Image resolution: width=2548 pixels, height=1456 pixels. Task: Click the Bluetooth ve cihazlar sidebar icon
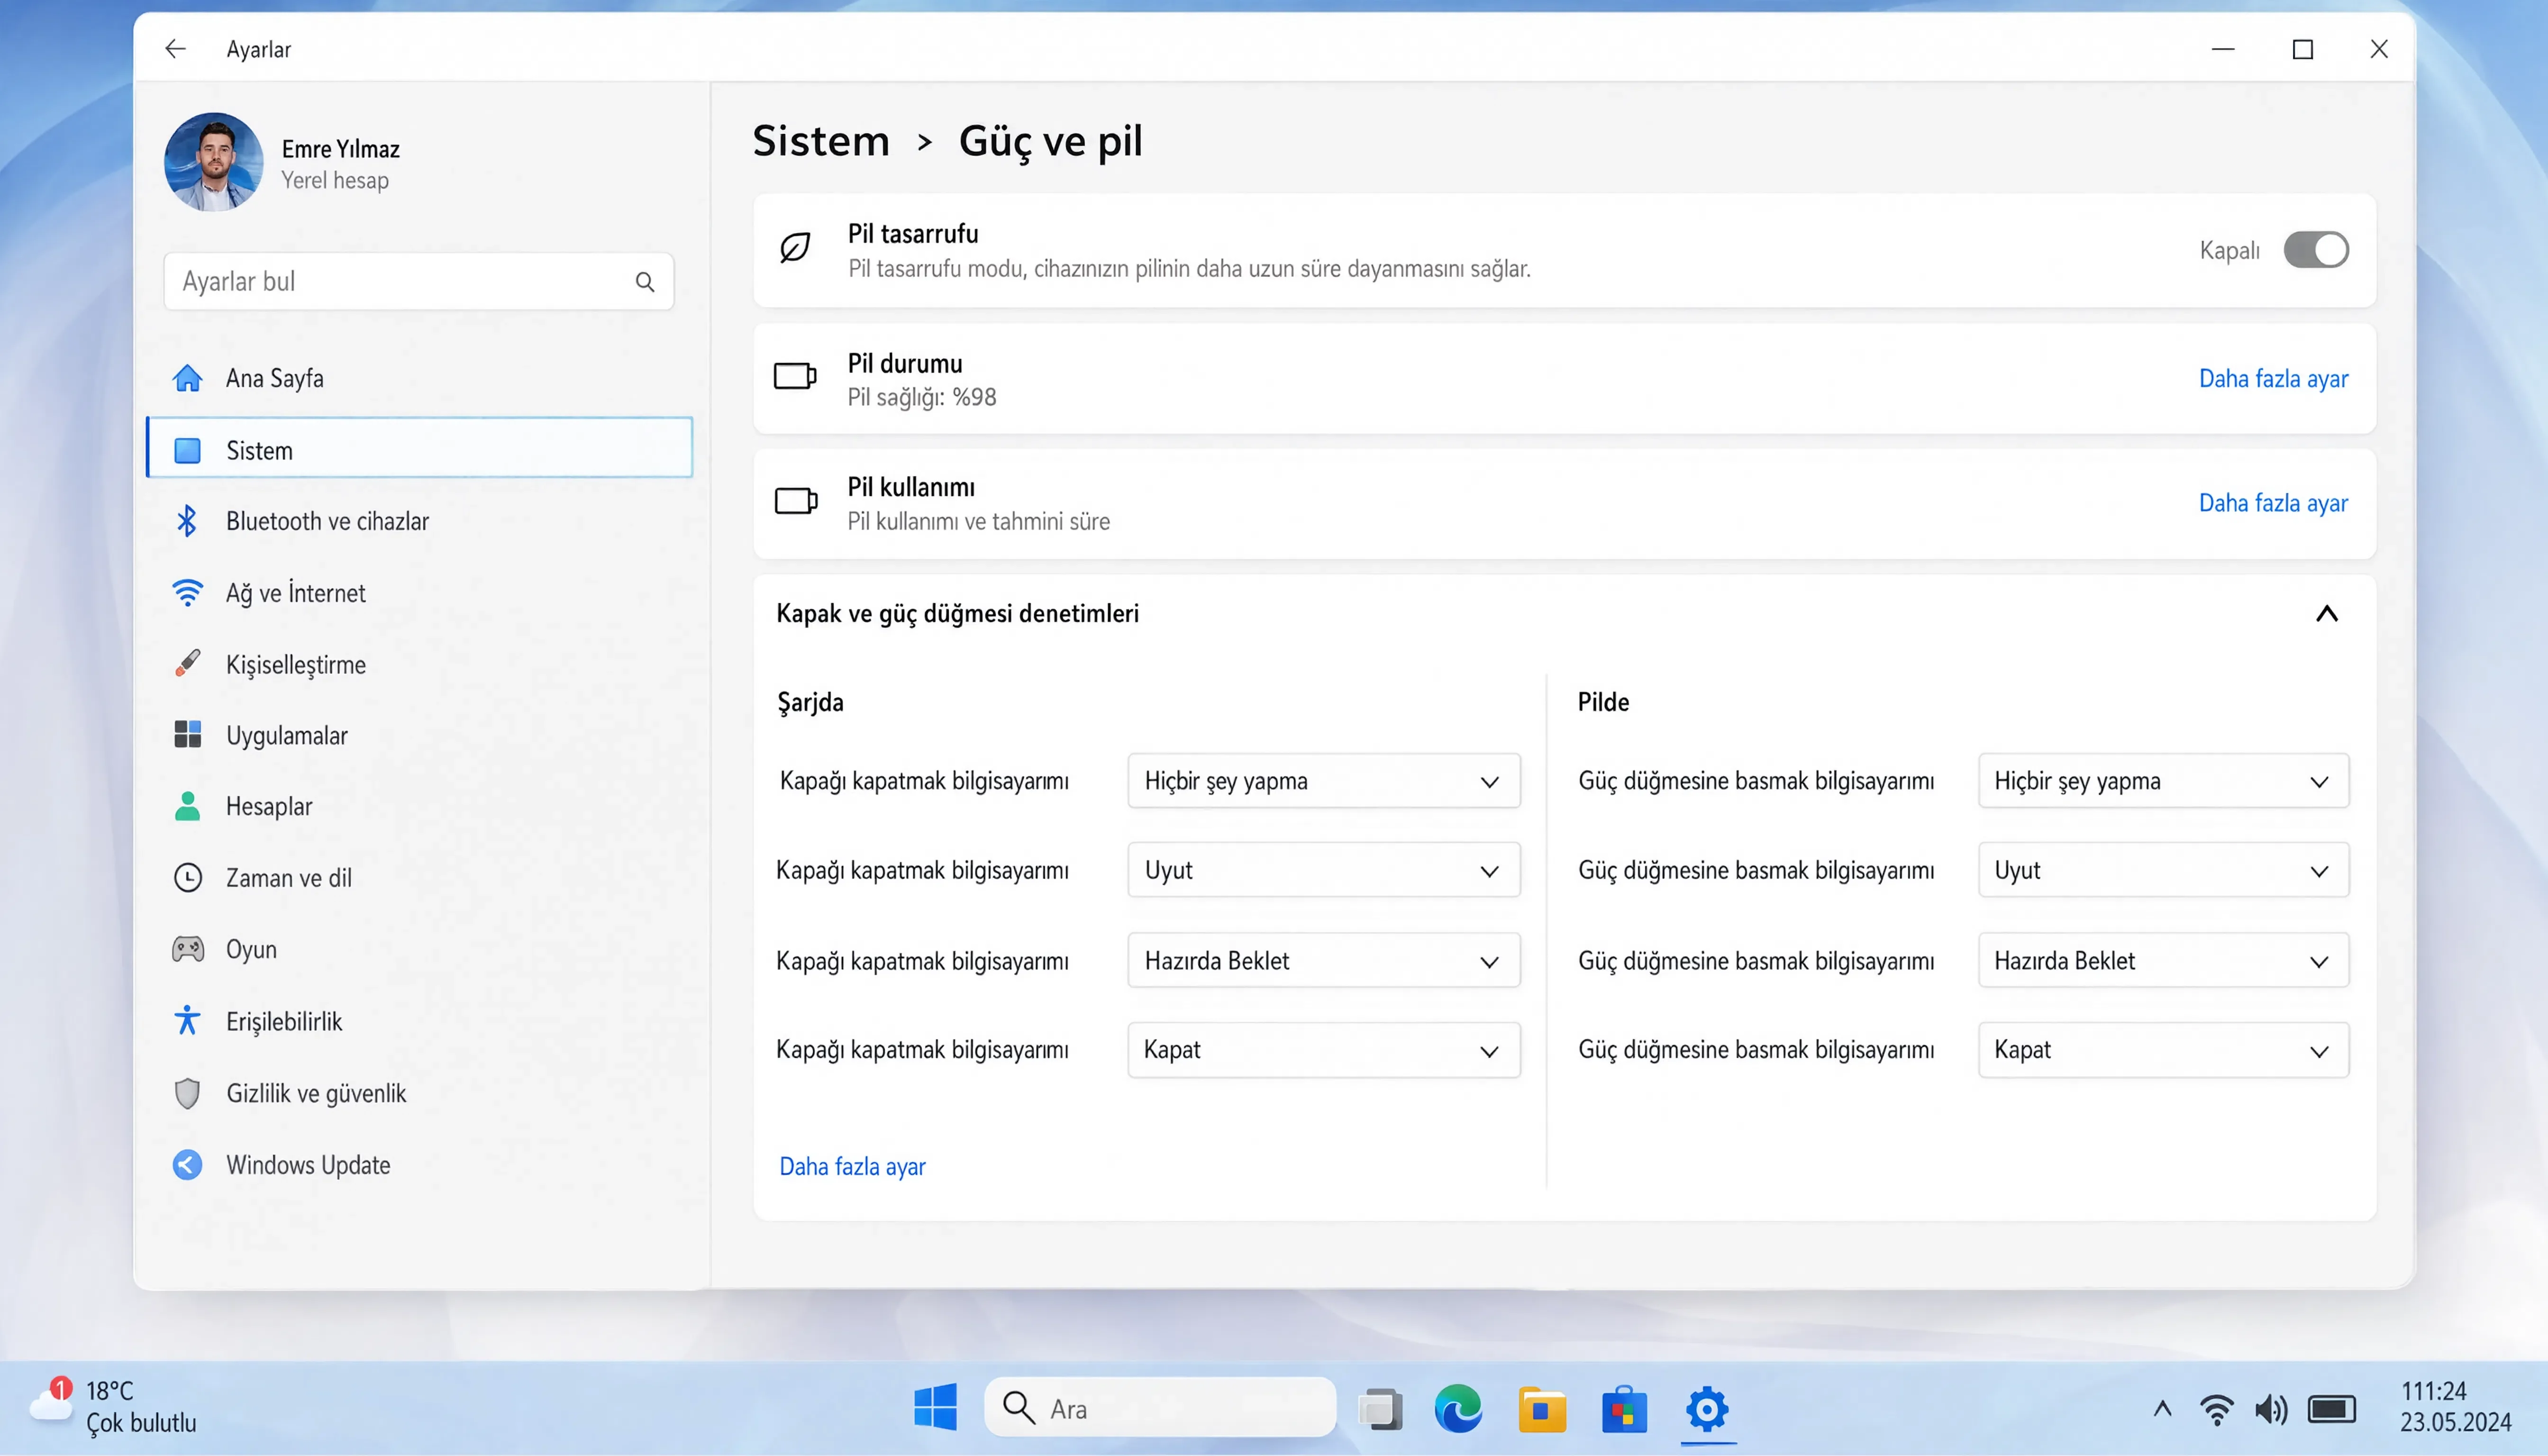point(187,521)
